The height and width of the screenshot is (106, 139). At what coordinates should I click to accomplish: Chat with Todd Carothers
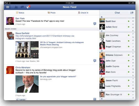[x=116, y=41]
